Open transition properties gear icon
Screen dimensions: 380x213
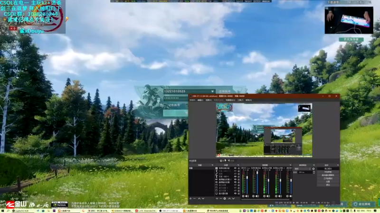tap(313, 169)
